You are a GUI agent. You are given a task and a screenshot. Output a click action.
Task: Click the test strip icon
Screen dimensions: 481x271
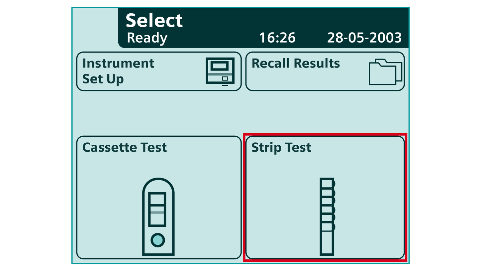(327, 216)
